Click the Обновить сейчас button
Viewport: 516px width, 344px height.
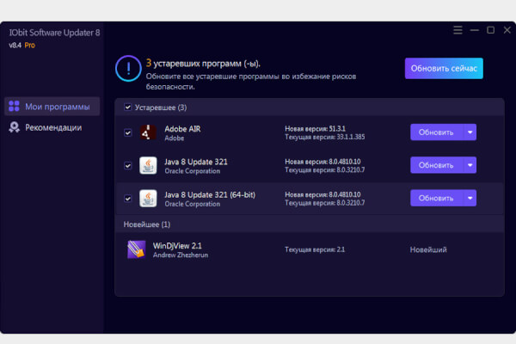(444, 69)
